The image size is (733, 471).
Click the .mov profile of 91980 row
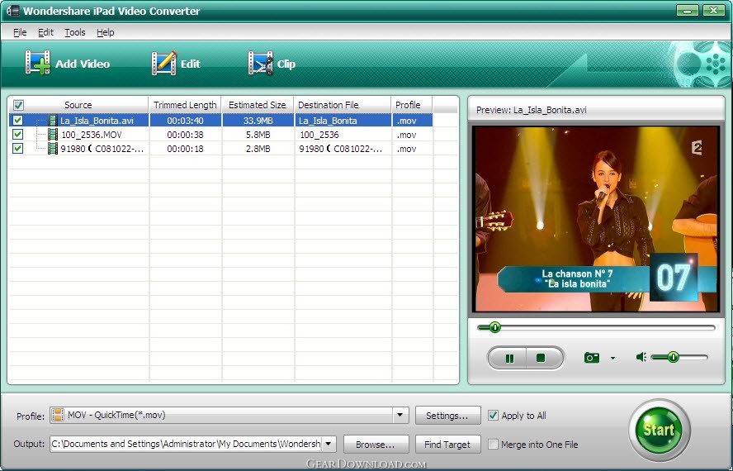click(x=406, y=149)
